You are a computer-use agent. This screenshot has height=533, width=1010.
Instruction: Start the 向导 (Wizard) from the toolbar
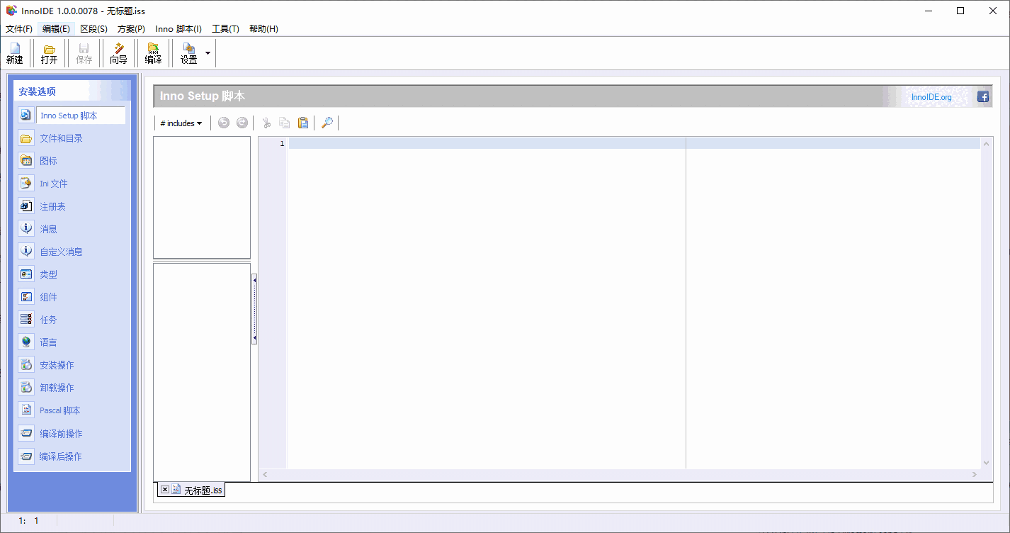tap(118, 52)
